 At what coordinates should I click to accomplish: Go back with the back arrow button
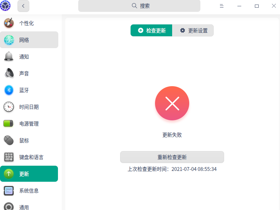[23, 6]
